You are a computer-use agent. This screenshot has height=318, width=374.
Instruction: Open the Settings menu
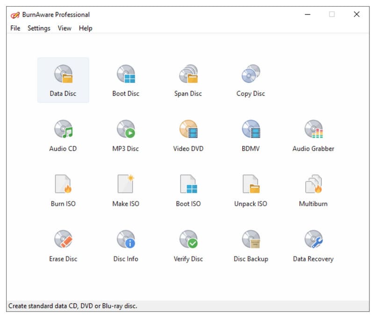click(x=39, y=28)
